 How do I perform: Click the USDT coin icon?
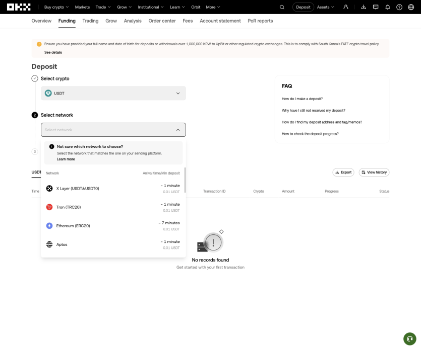point(48,93)
